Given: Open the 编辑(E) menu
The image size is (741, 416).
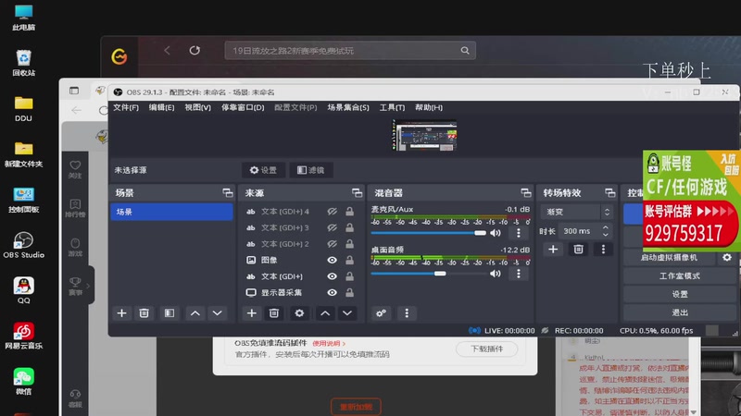Looking at the screenshot, I should click(161, 107).
